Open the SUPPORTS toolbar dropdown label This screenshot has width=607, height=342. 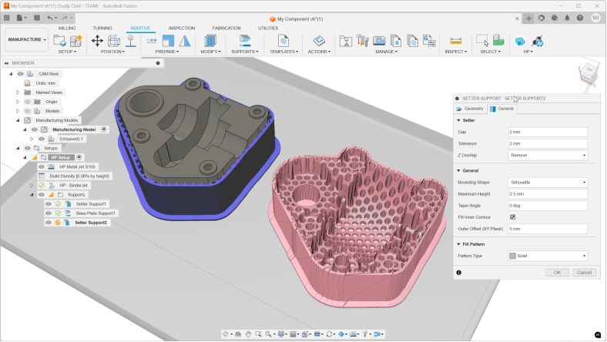[245, 52]
